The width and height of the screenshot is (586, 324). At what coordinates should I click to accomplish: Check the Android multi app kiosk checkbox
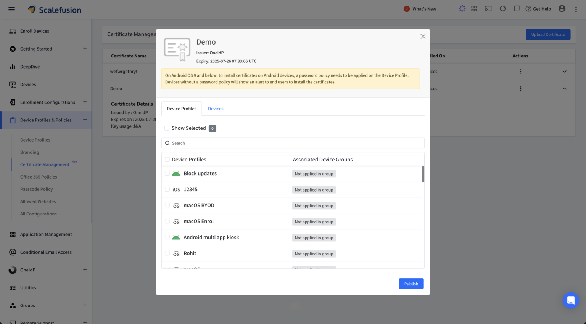167,237
